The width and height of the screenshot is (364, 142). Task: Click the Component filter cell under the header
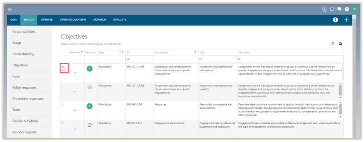(x=176, y=59)
